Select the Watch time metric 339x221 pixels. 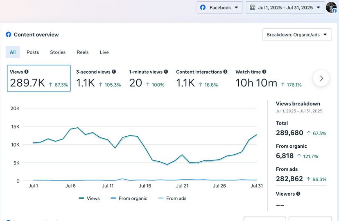[x=268, y=79]
